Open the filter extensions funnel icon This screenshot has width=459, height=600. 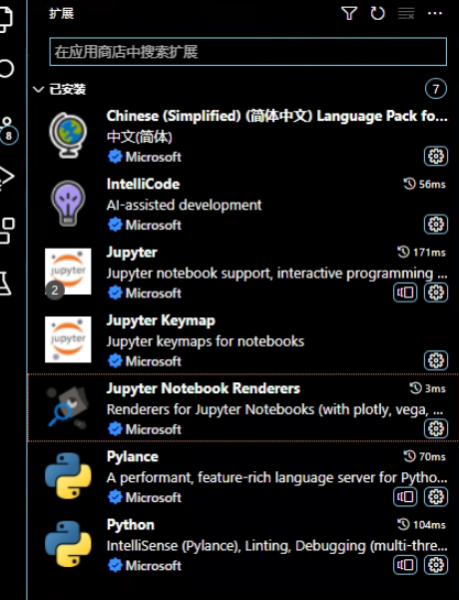(x=349, y=13)
